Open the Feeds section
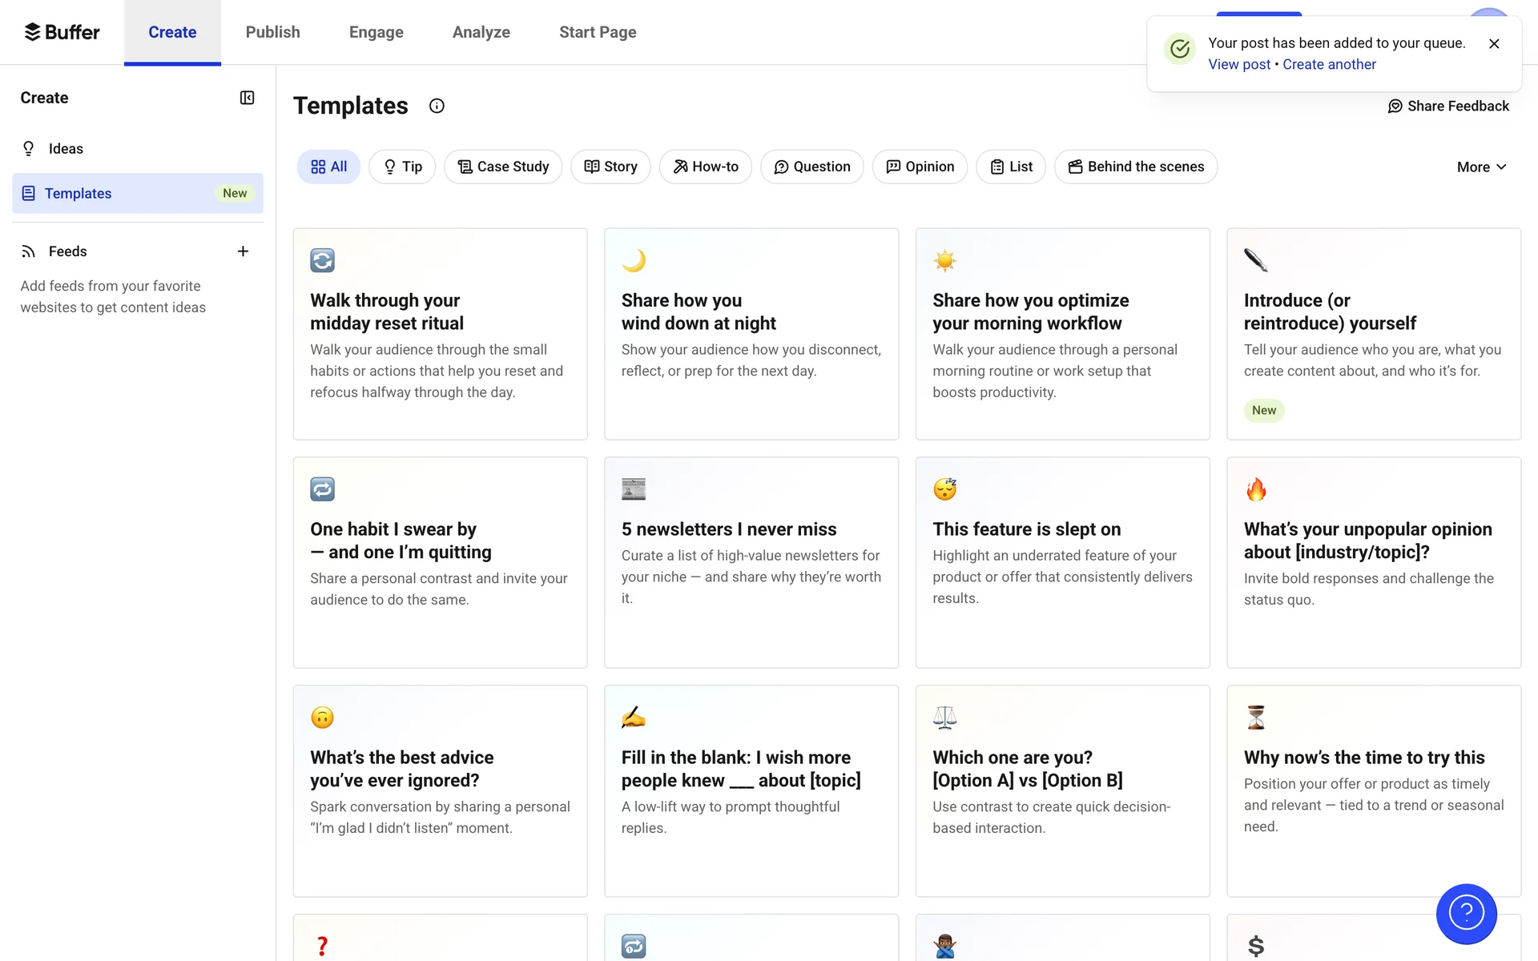1538x961 pixels. [x=67, y=251]
